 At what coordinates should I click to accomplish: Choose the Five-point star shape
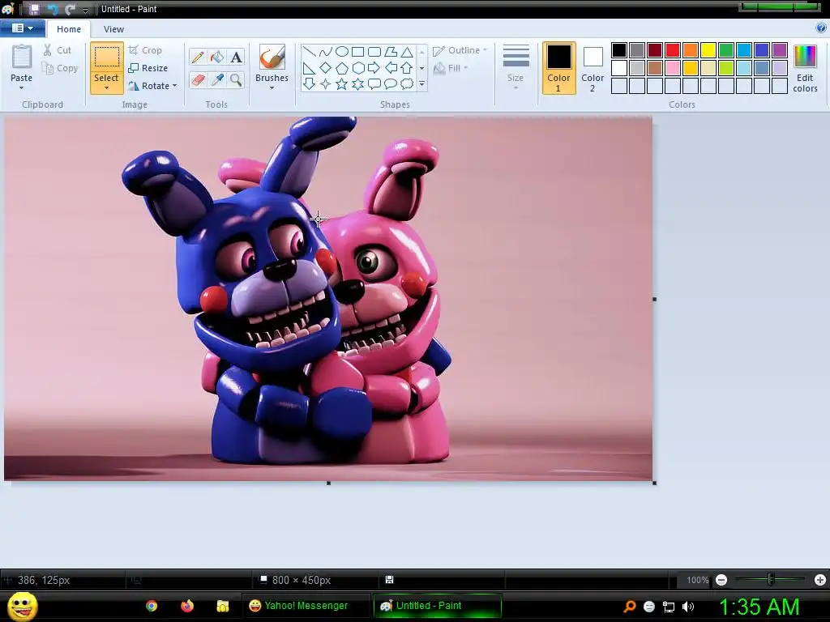[342, 83]
